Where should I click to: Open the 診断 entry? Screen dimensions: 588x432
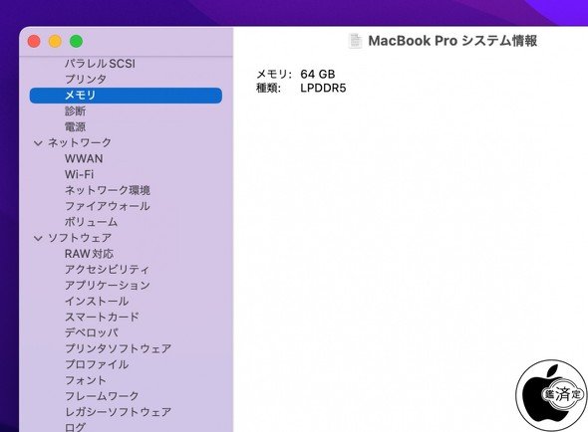(x=75, y=110)
